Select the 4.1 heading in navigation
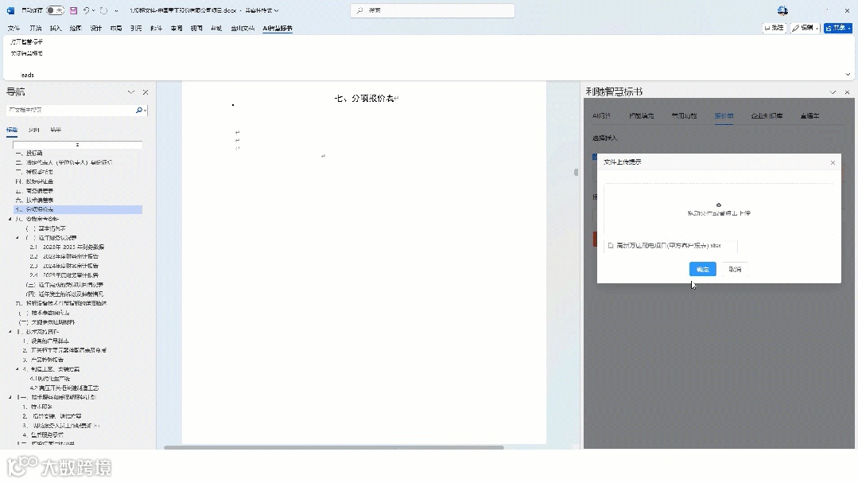 50,379
